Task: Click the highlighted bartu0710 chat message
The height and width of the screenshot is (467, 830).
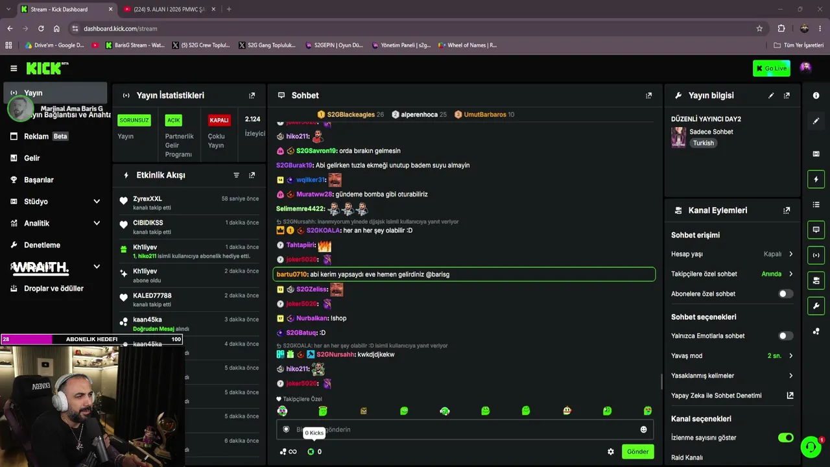Action: pyautogui.click(x=464, y=274)
